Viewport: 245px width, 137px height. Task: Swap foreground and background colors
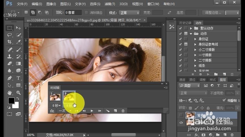point(18,98)
